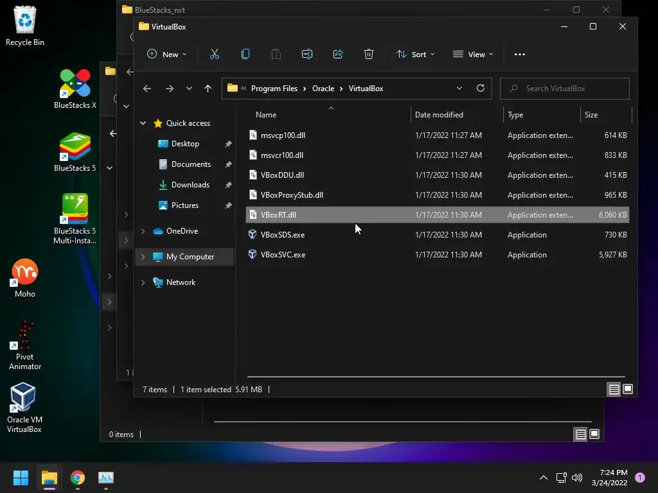Select OneDrive in the navigation pane
Image resolution: width=658 pixels, height=493 pixels.
[x=182, y=231]
